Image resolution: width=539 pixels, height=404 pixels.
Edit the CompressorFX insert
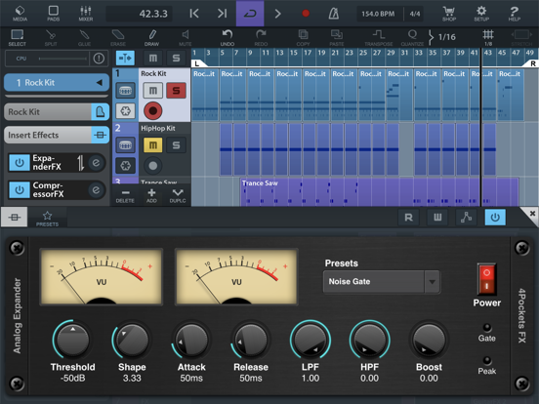tap(96, 189)
